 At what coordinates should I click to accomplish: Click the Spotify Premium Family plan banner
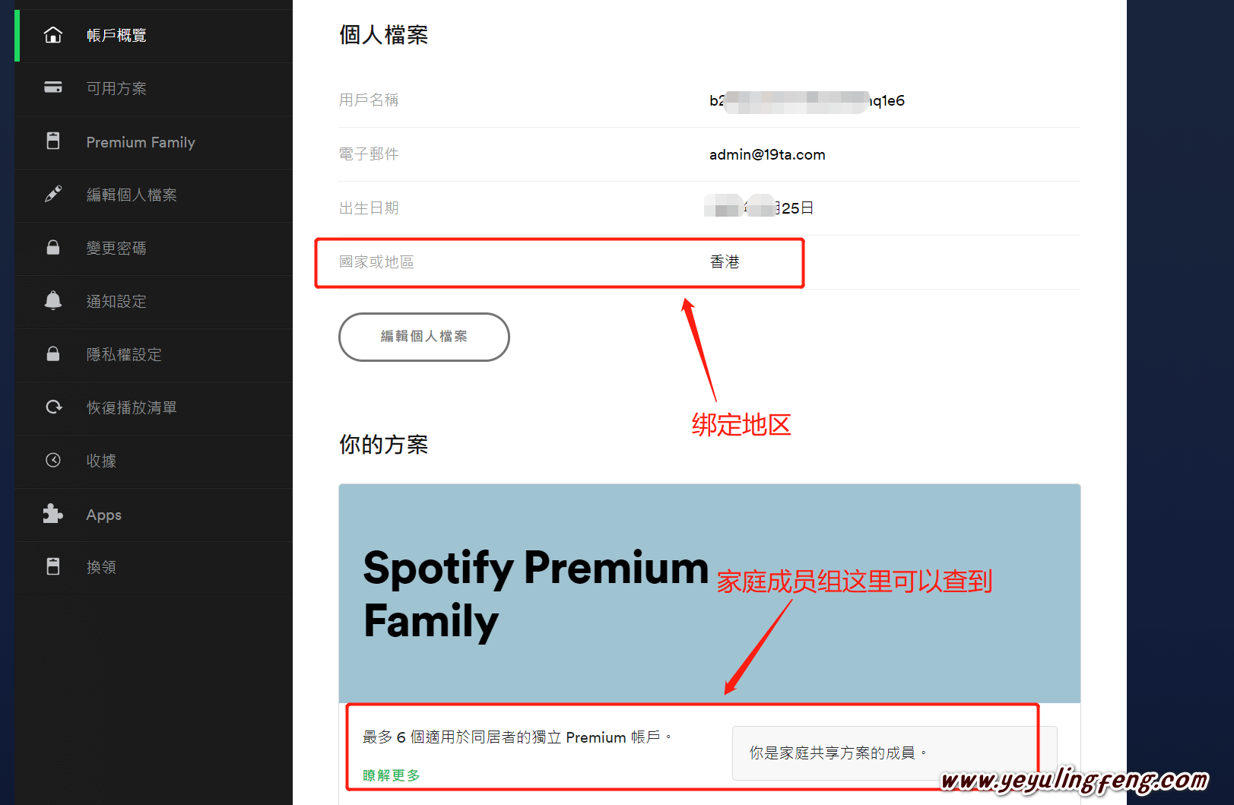709,594
